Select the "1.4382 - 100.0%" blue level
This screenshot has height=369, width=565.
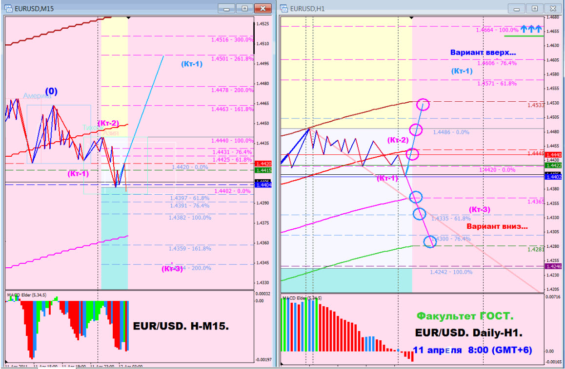coord(190,218)
